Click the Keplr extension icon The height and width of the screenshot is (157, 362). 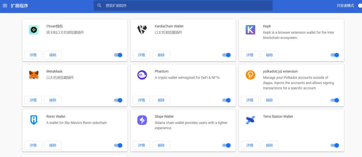click(x=250, y=30)
